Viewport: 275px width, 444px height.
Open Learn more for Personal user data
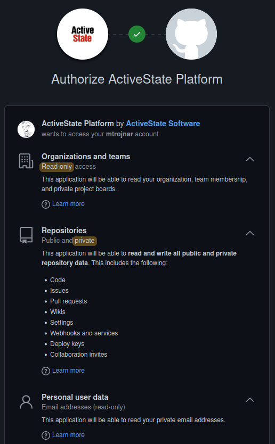click(x=68, y=434)
